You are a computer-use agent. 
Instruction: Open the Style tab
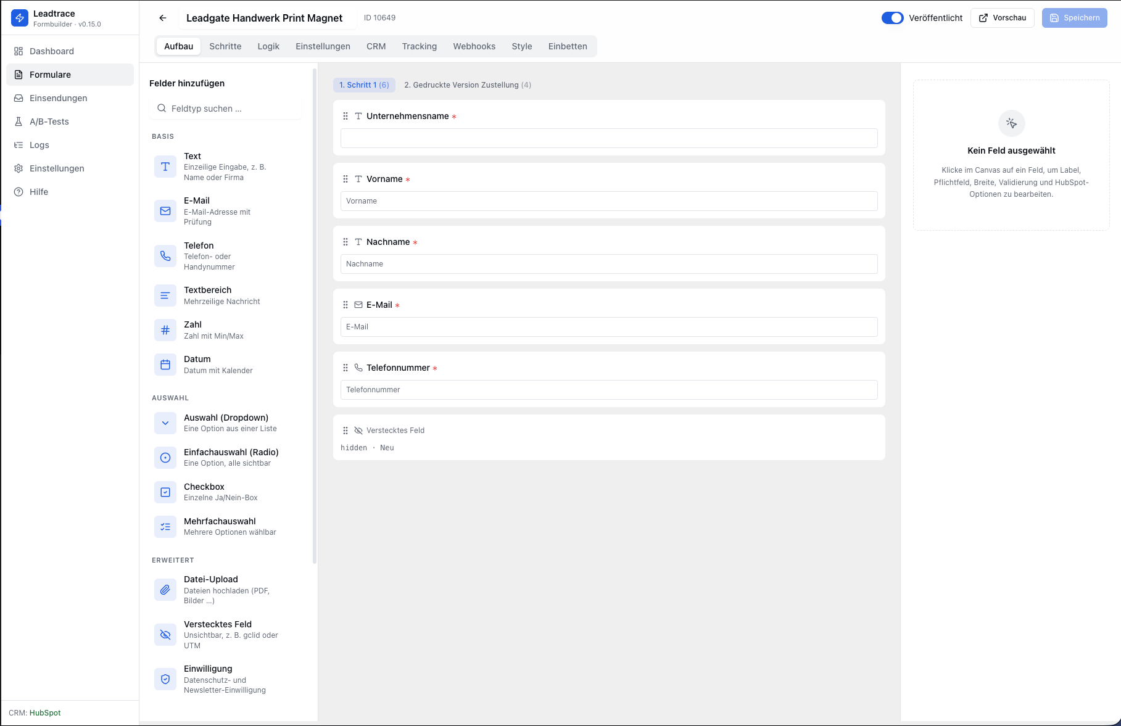(x=522, y=46)
